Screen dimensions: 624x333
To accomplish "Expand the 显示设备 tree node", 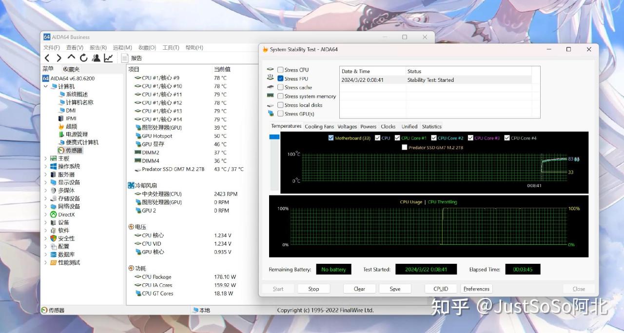I will [46, 182].
